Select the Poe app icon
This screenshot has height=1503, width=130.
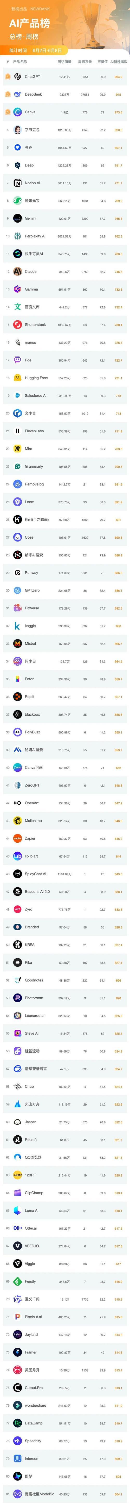17,360
